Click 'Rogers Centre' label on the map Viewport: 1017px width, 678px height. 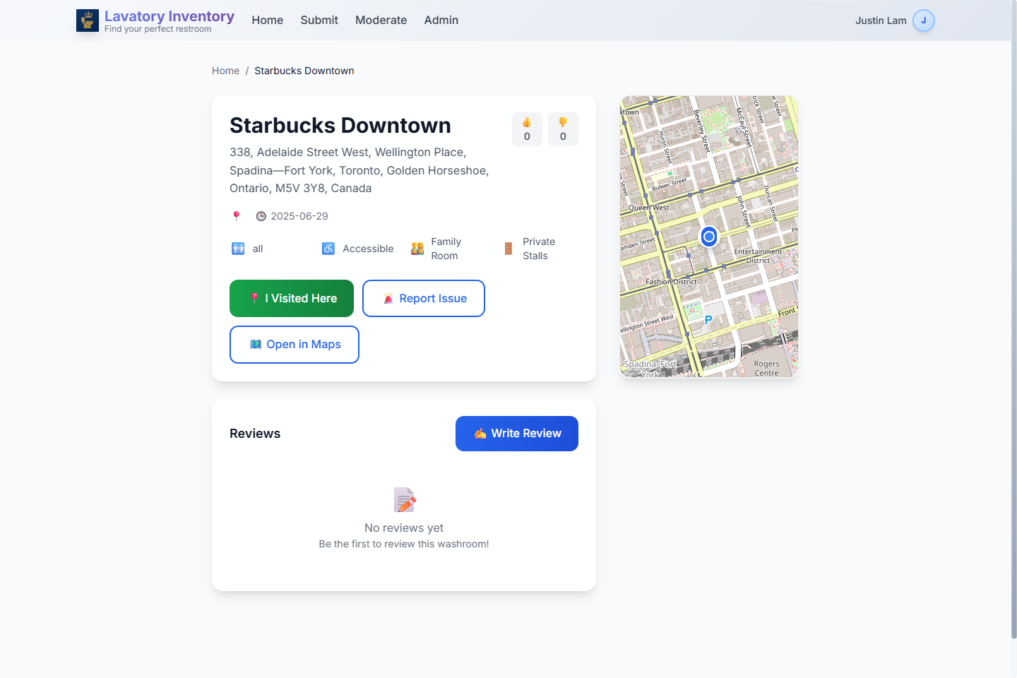click(x=766, y=368)
